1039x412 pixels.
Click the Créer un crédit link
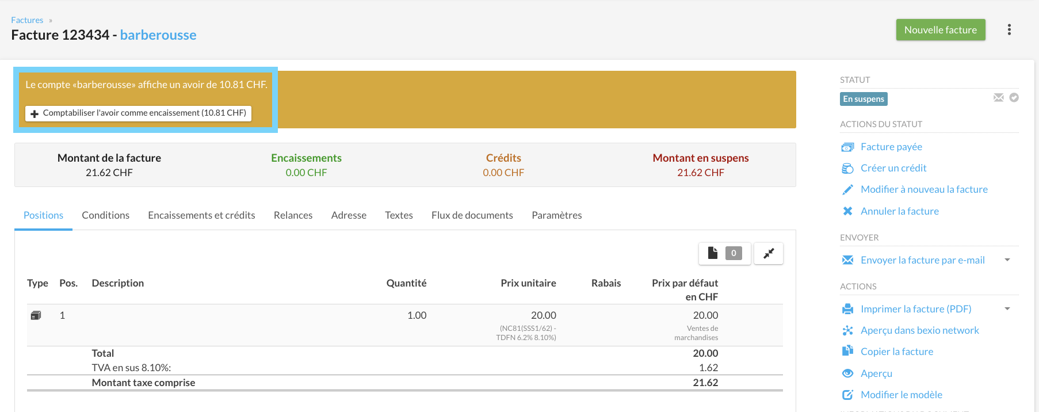click(893, 168)
